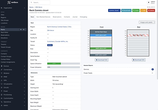Download the front elevation SVG

pyautogui.click(x=102, y=60)
